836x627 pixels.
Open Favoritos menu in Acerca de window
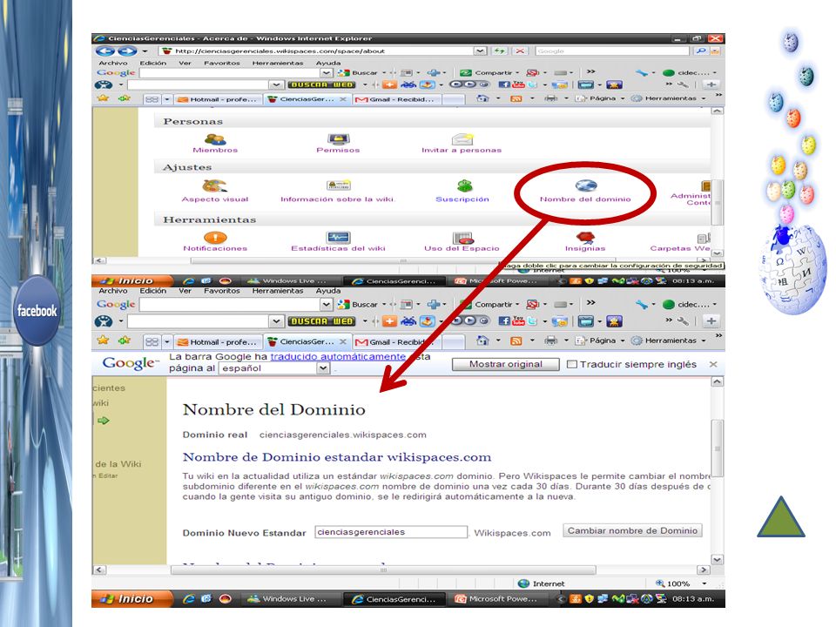pos(222,63)
